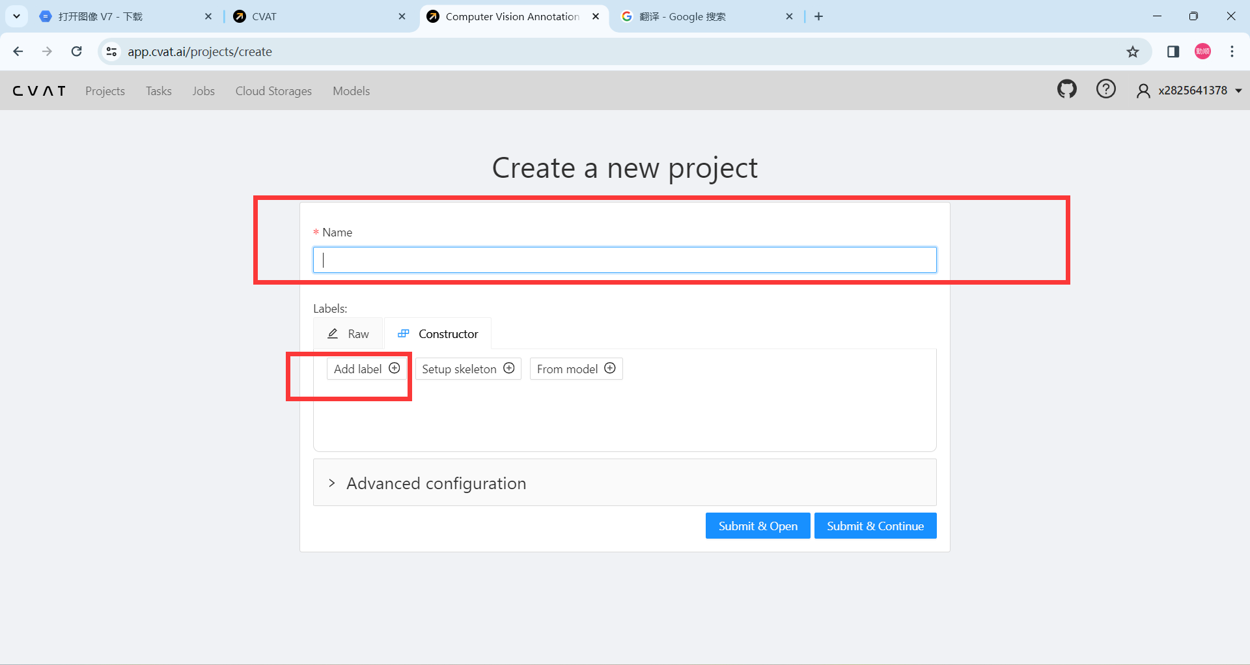
Task: Click the CVAT logo
Action: click(39, 91)
